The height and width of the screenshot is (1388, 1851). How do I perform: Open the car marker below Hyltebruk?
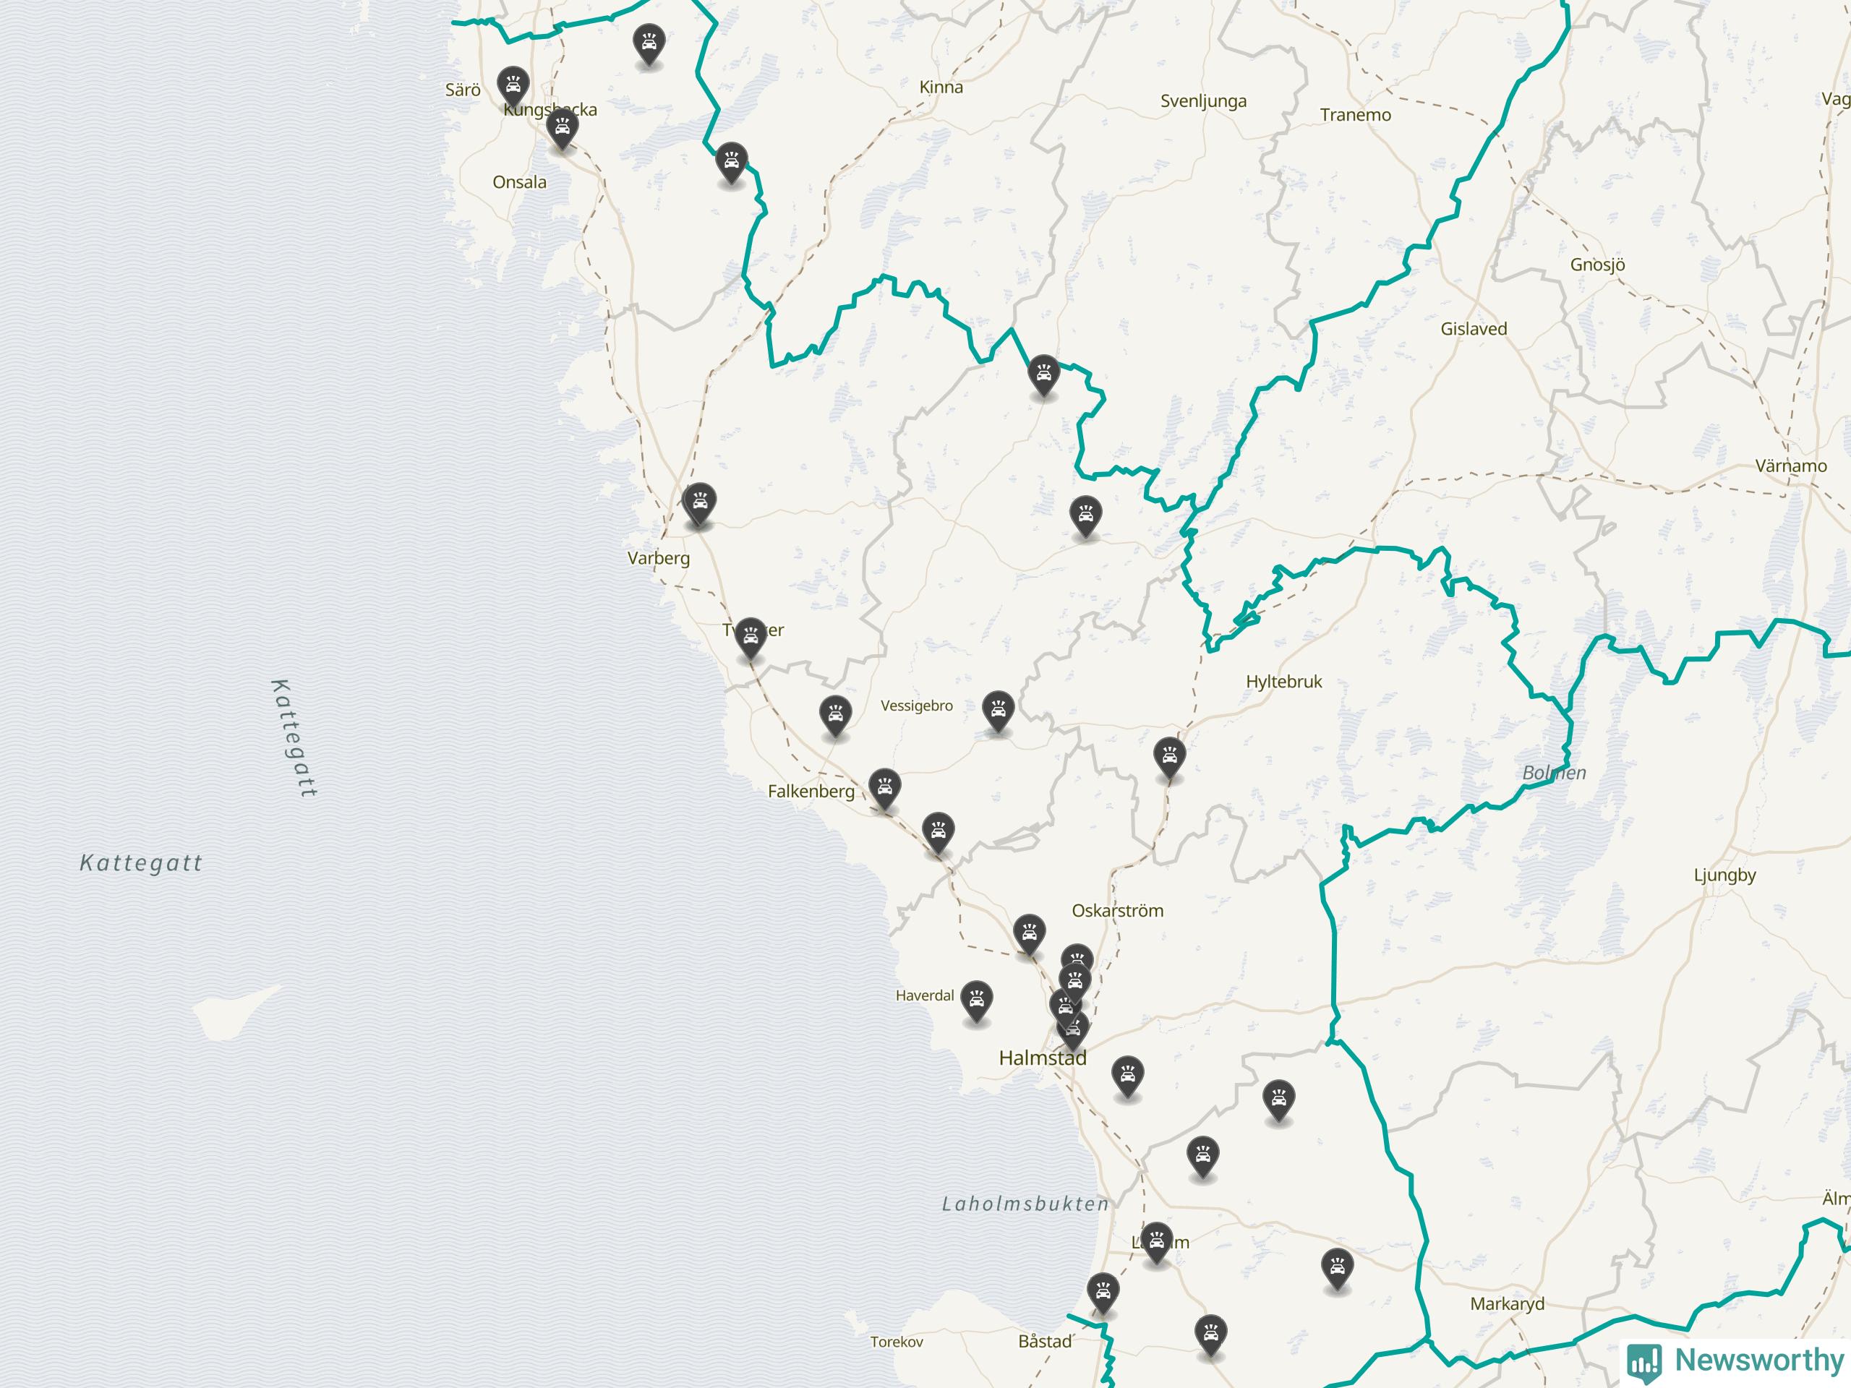tap(1168, 757)
